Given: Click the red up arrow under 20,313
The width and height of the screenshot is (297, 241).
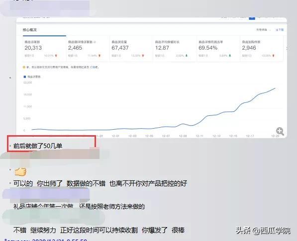Looking at the screenshot, I should [56, 56].
